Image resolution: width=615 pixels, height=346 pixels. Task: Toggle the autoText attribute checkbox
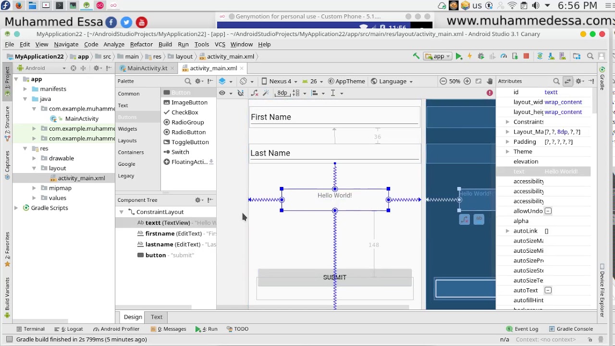(x=548, y=290)
